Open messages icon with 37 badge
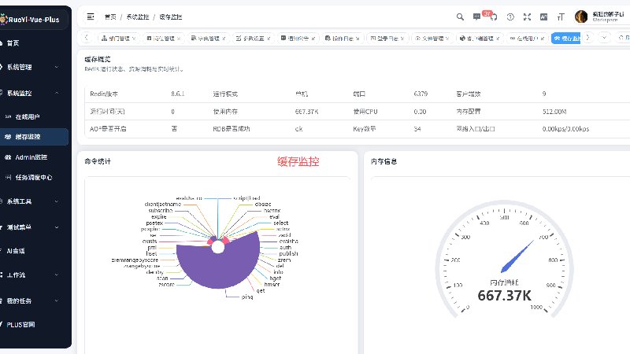This screenshot has height=354, width=630. 477,17
